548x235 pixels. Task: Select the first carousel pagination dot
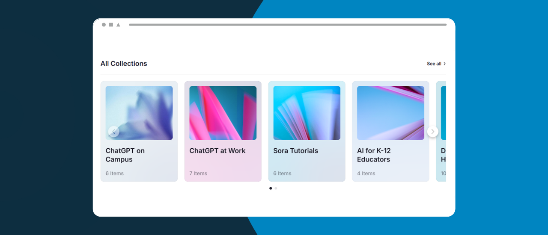[271, 188]
